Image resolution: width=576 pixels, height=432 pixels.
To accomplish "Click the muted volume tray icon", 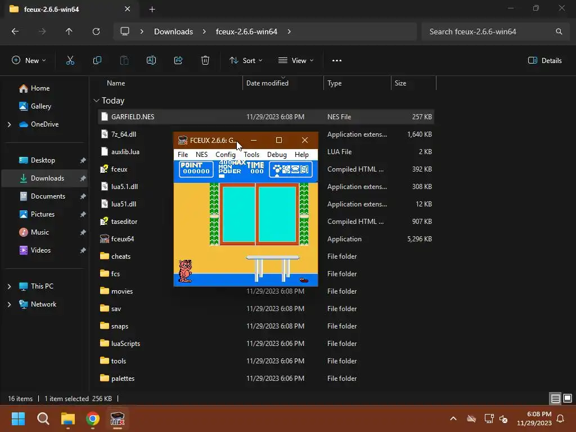I will pos(503,418).
